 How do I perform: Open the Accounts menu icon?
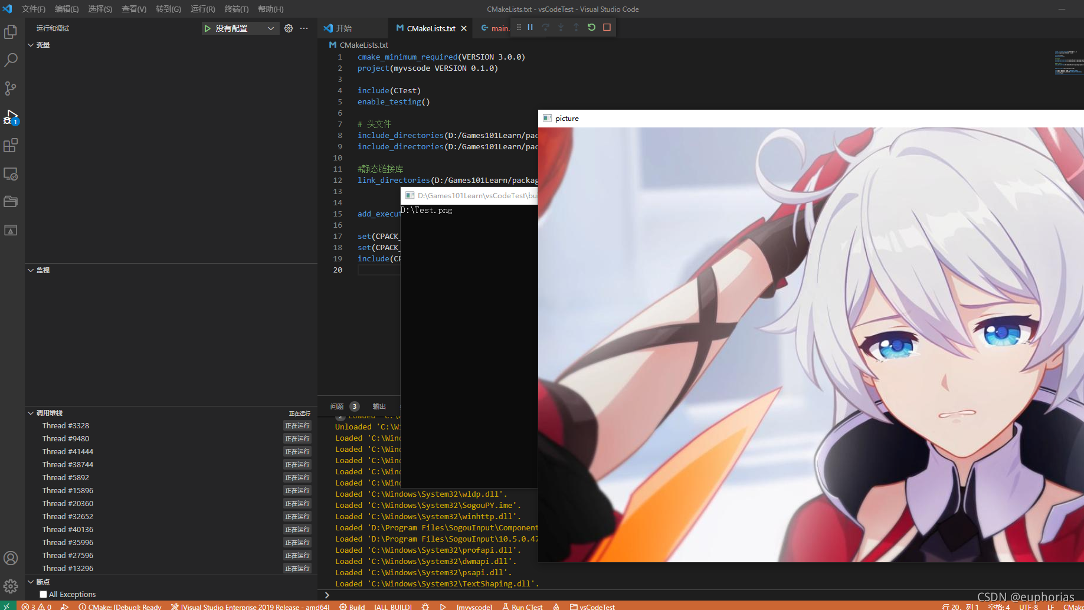point(11,558)
